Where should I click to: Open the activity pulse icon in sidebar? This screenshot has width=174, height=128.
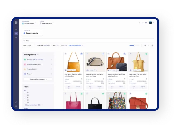tap(16, 38)
